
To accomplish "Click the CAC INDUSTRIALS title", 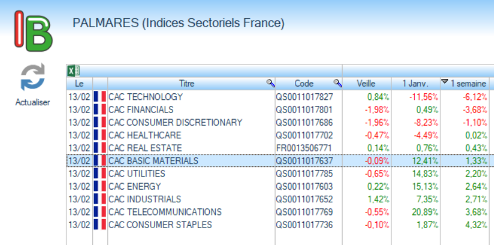I will click(145, 199).
